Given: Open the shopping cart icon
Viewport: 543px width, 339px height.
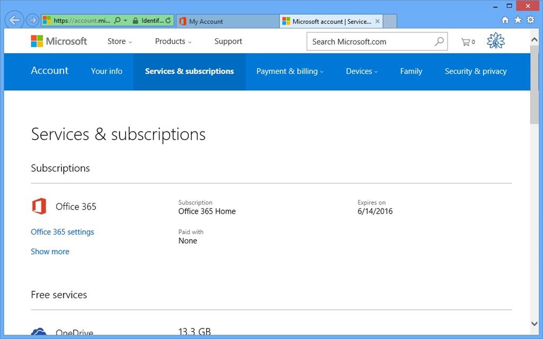Looking at the screenshot, I should [x=468, y=42].
